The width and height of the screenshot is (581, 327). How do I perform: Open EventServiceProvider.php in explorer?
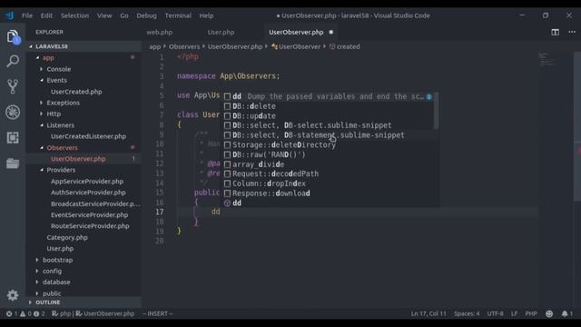point(89,215)
